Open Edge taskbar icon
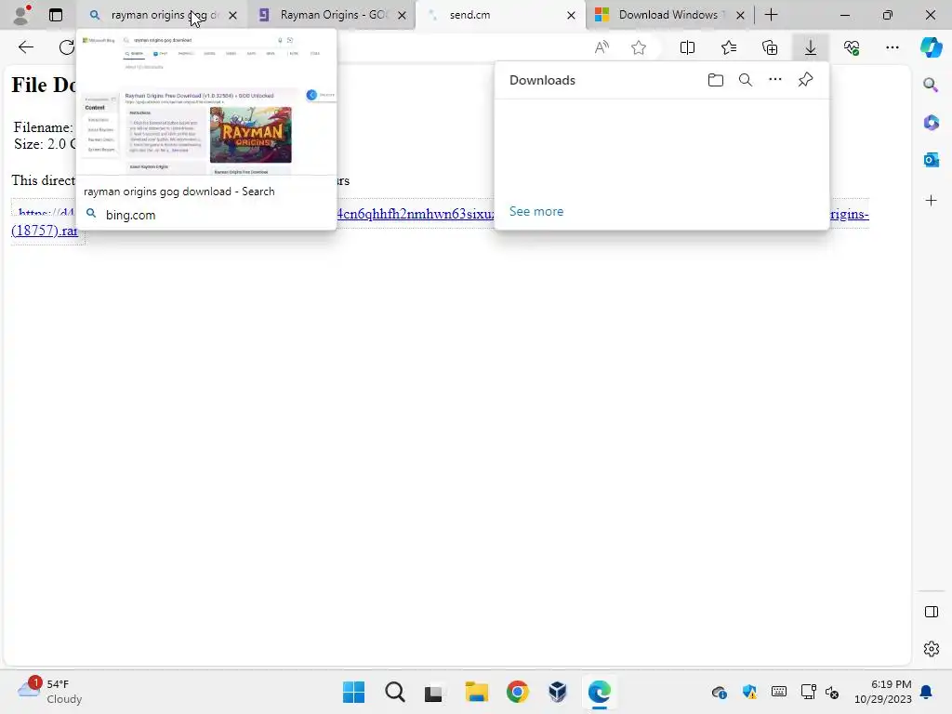Viewport: 952px width, 714px height. click(x=600, y=692)
